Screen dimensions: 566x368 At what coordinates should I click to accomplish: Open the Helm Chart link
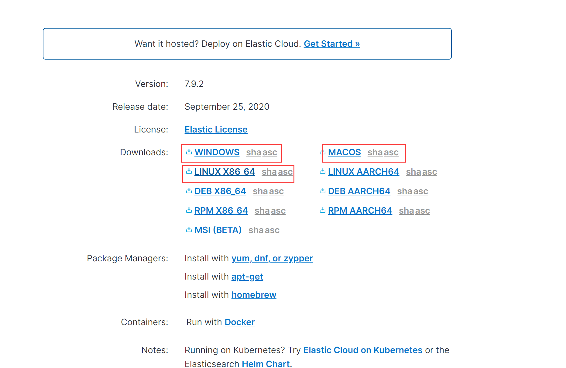click(266, 364)
